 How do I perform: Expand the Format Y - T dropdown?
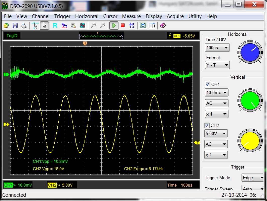pyautogui.click(x=217, y=65)
